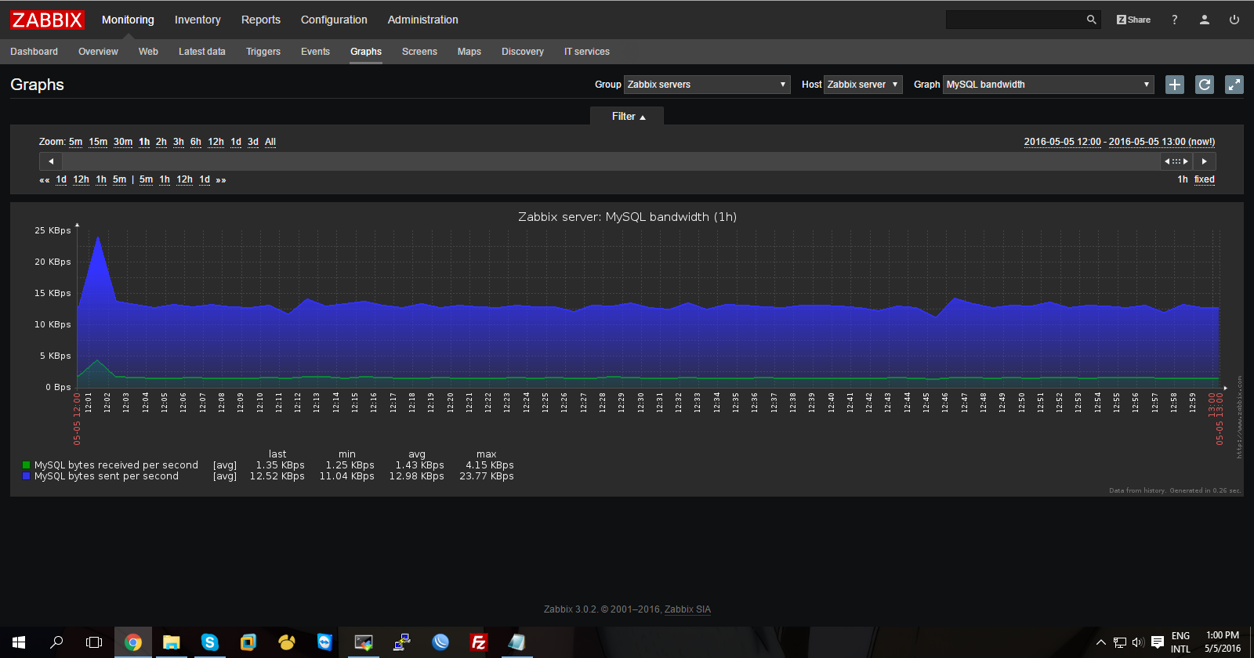Click the green MySQL bytes received swatch

(27, 465)
